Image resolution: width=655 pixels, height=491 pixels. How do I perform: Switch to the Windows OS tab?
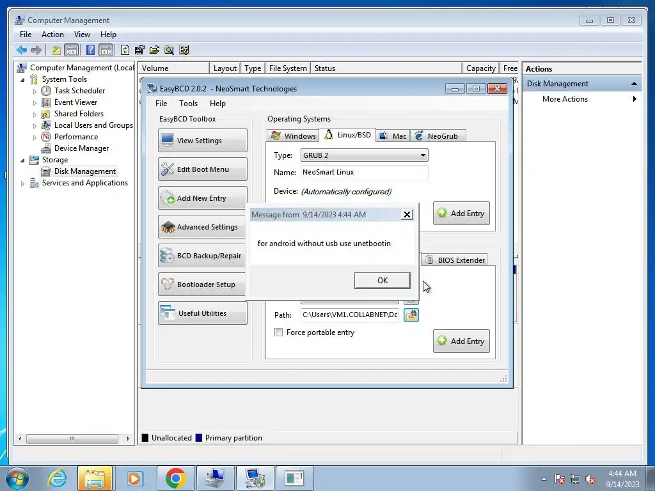click(x=293, y=136)
